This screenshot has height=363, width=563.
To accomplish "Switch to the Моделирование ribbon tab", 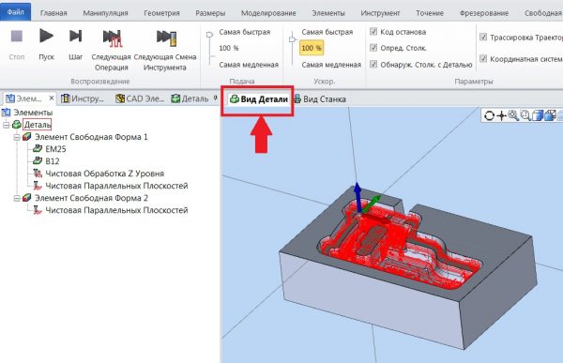I will click(268, 13).
